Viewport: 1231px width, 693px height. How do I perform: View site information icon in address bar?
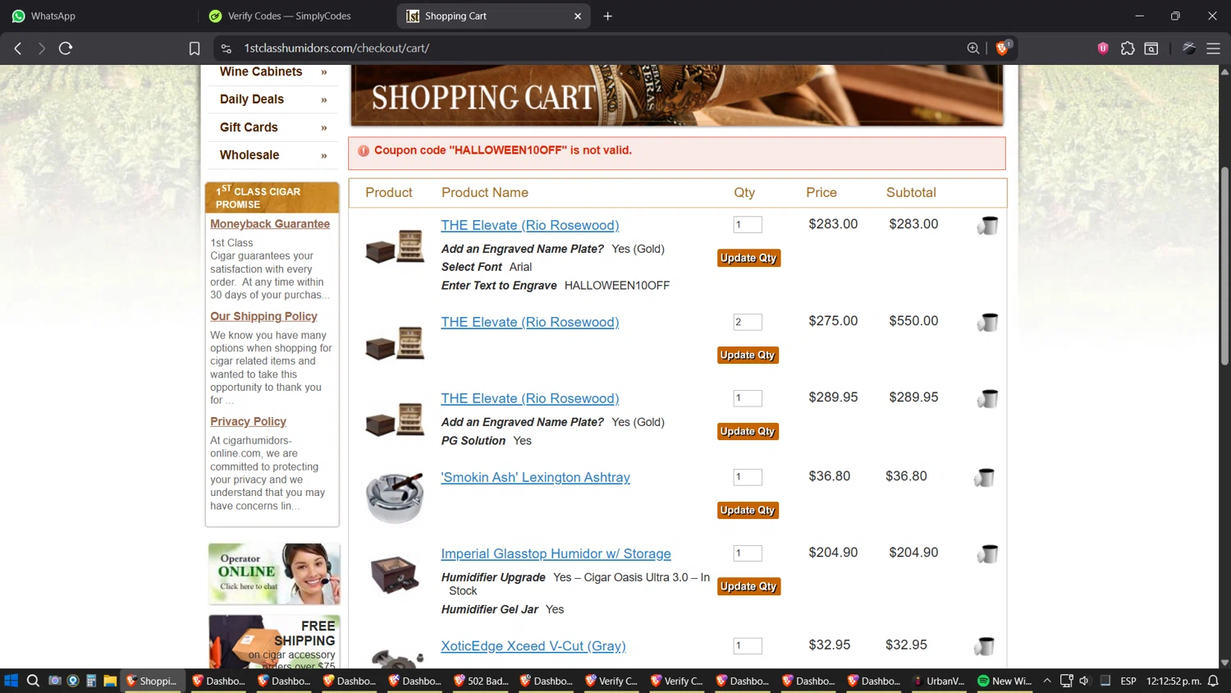pos(227,48)
